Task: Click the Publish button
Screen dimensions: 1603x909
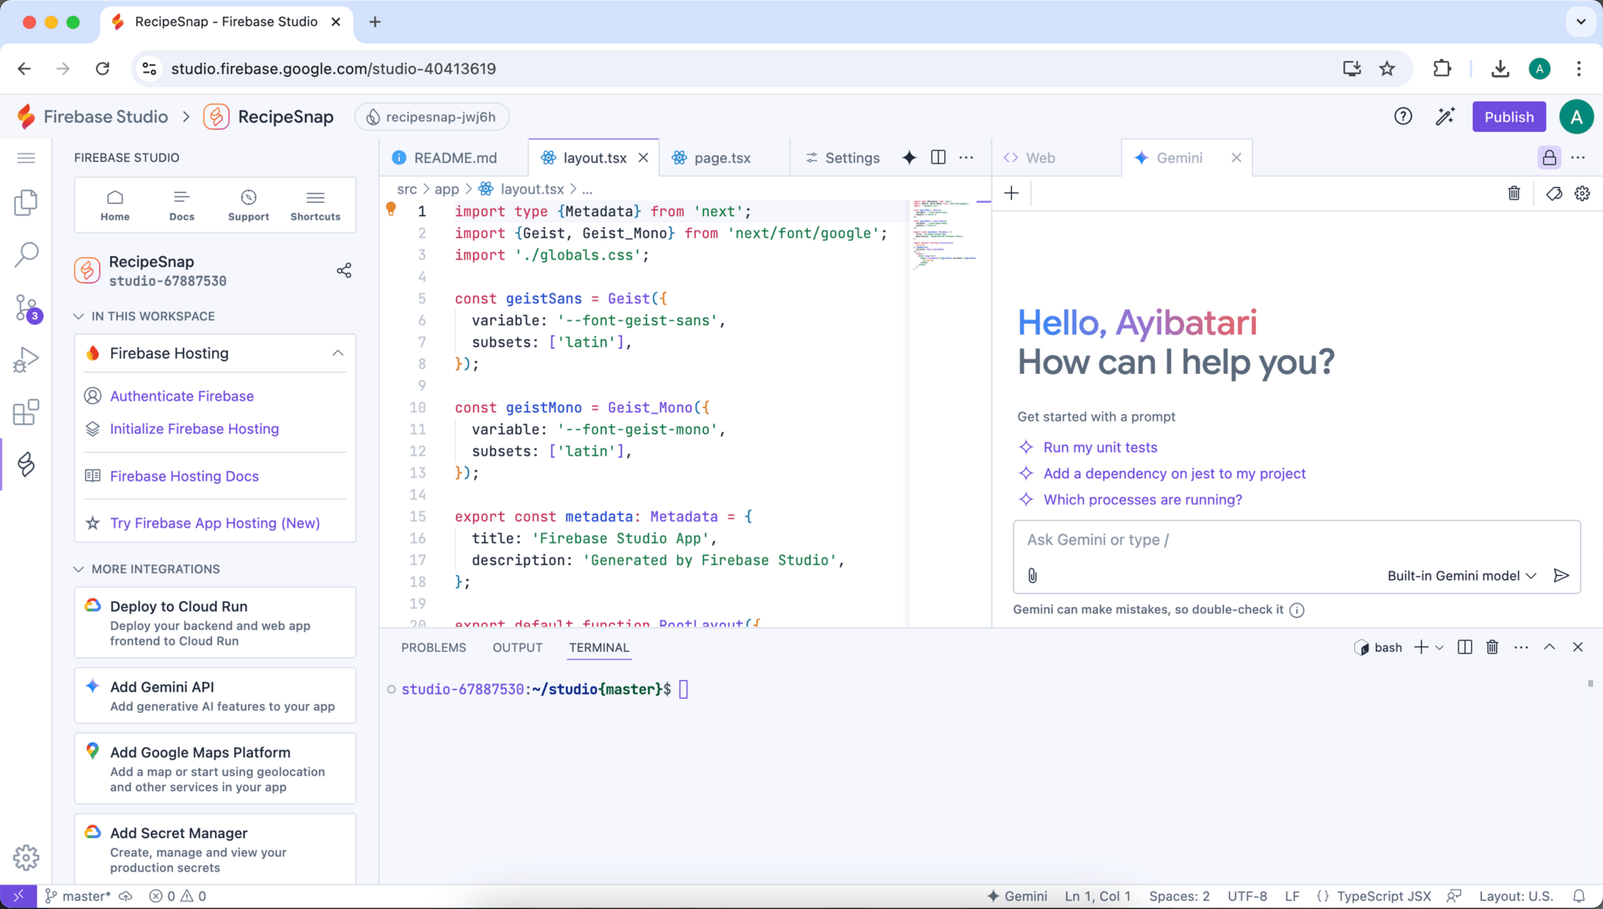Action: 1508,117
